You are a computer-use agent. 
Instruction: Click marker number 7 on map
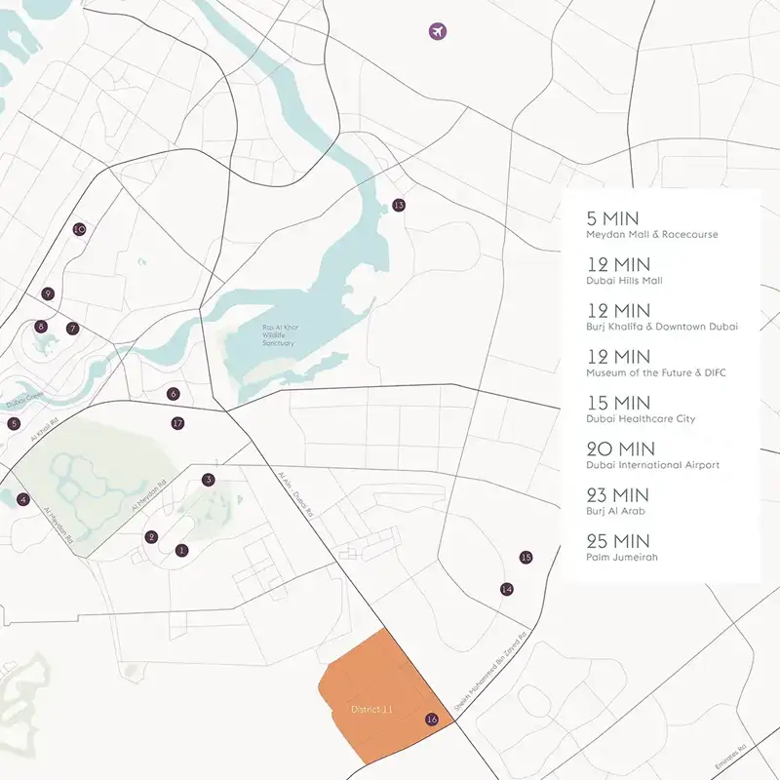click(x=72, y=329)
